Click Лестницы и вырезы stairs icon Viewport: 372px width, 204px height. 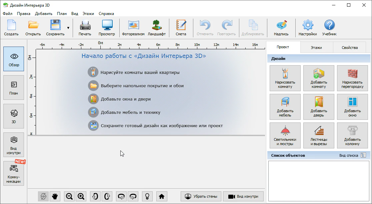pos(319,135)
